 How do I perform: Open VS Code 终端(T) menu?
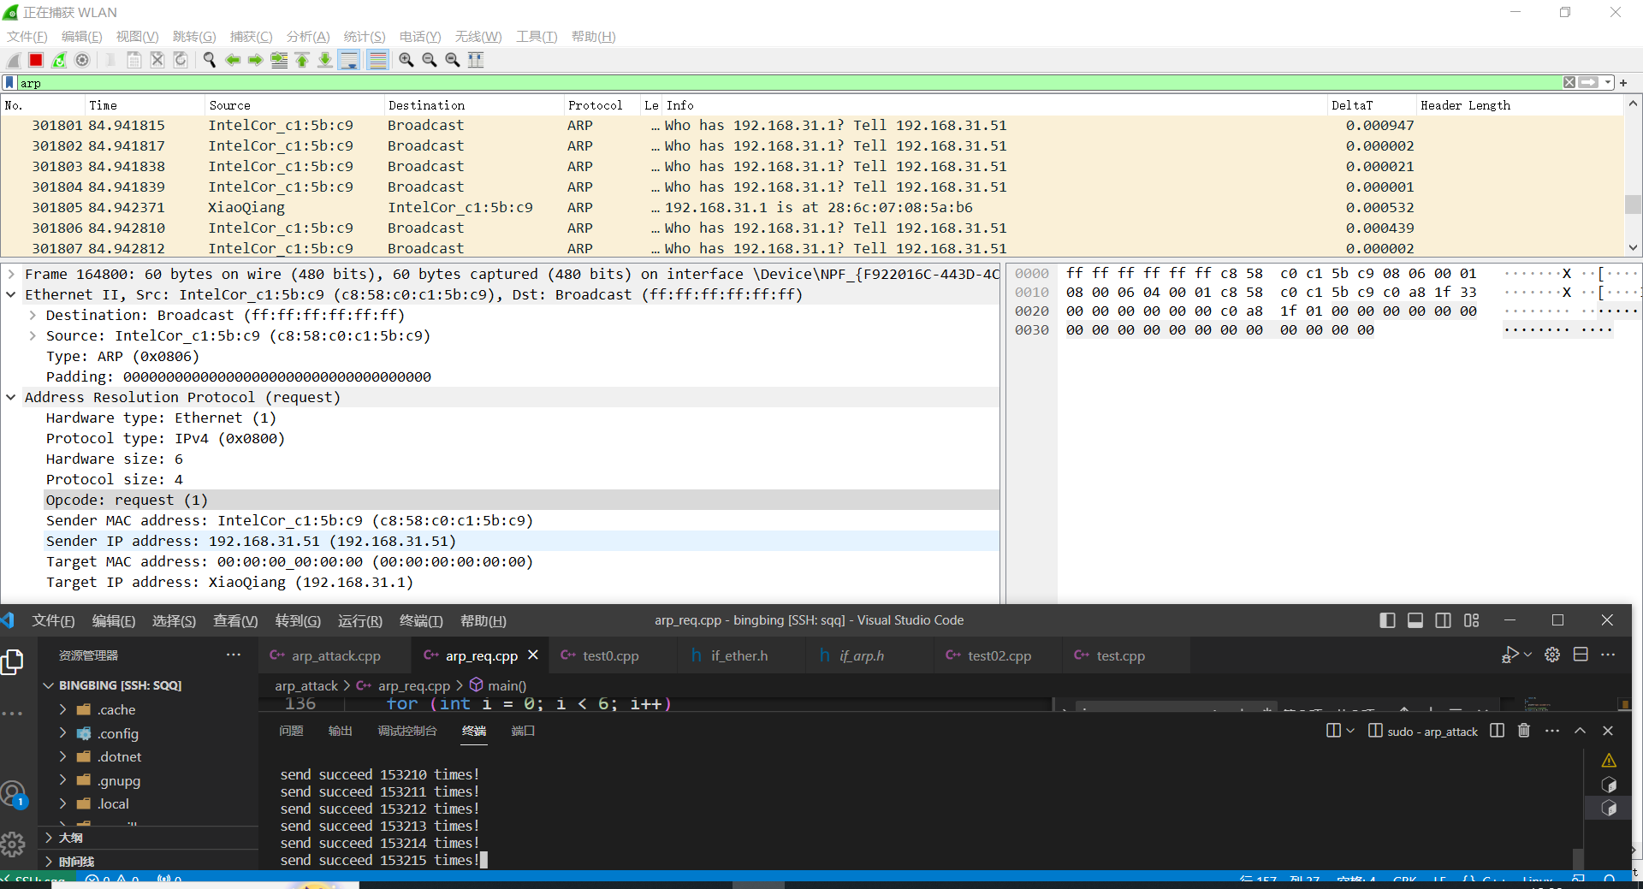(421, 621)
